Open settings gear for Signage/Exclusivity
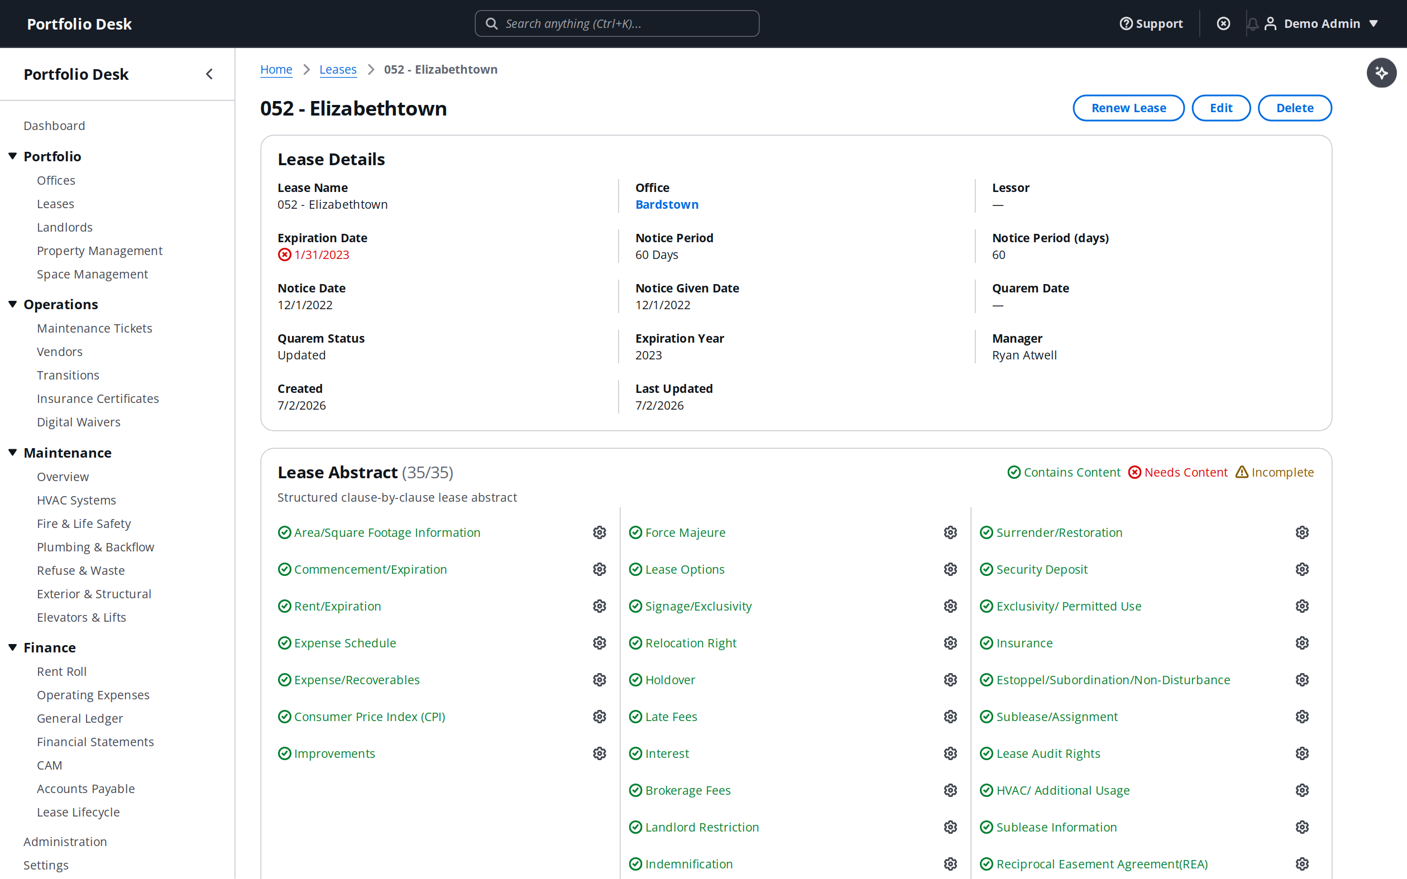Screen dimensions: 1407x879 (951, 606)
